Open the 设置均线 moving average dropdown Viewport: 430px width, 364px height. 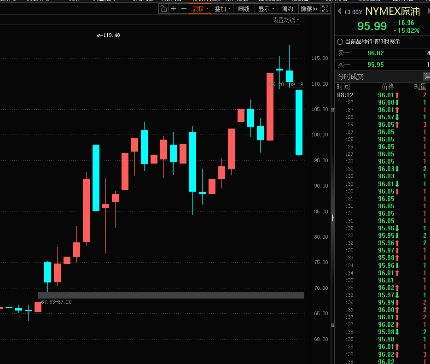(286, 20)
